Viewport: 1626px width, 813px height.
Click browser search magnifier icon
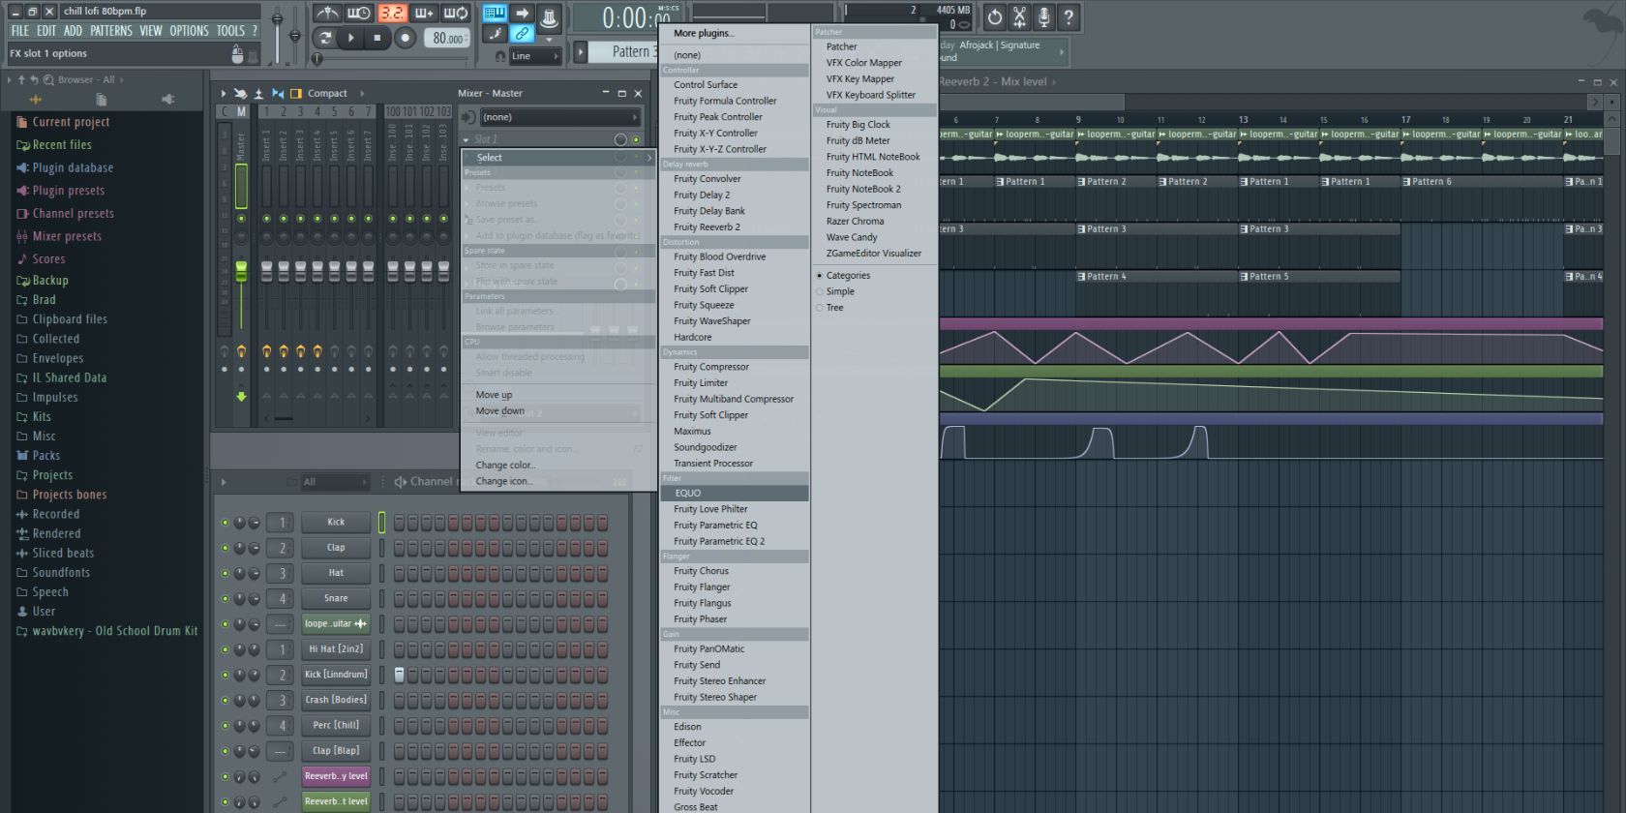[x=48, y=79]
